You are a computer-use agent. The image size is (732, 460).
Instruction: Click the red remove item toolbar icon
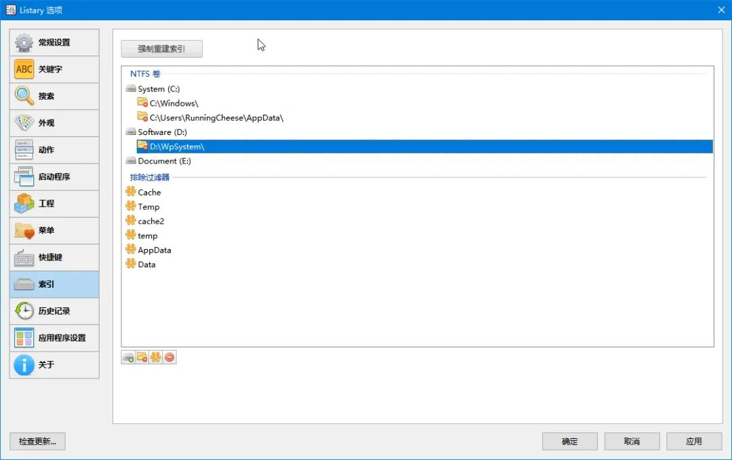pyautogui.click(x=169, y=358)
